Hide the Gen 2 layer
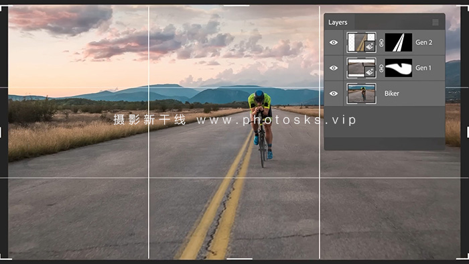 click(334, 42)
